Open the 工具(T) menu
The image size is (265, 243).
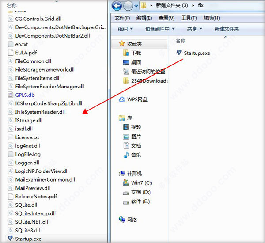pos(189,18)
